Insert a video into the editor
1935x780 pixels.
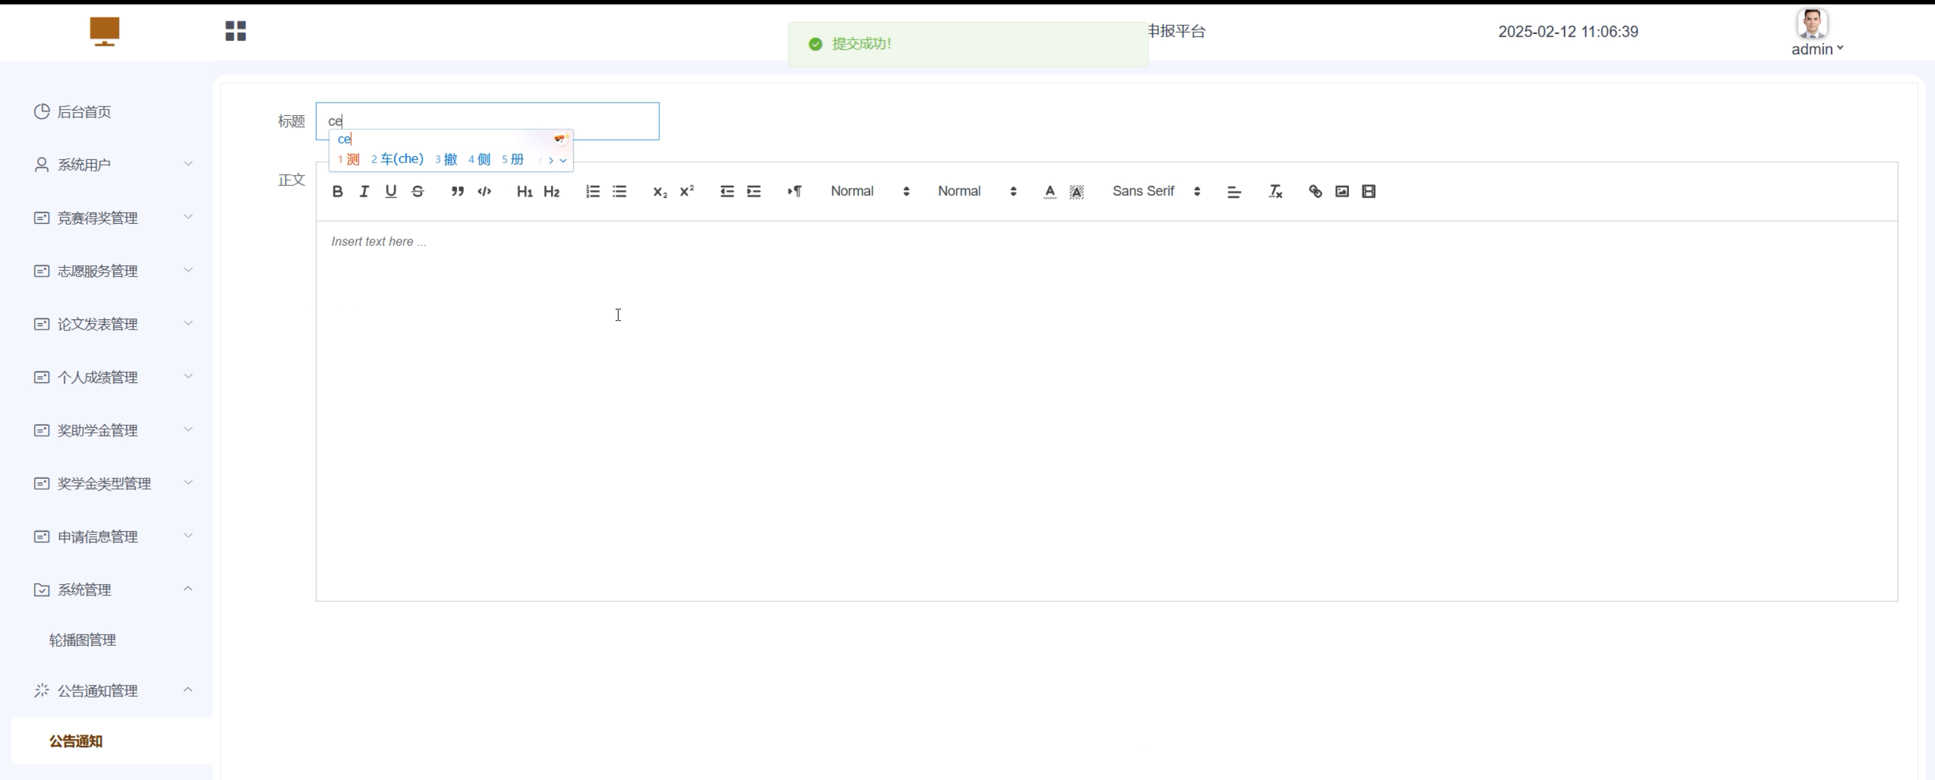(1368, 192)
